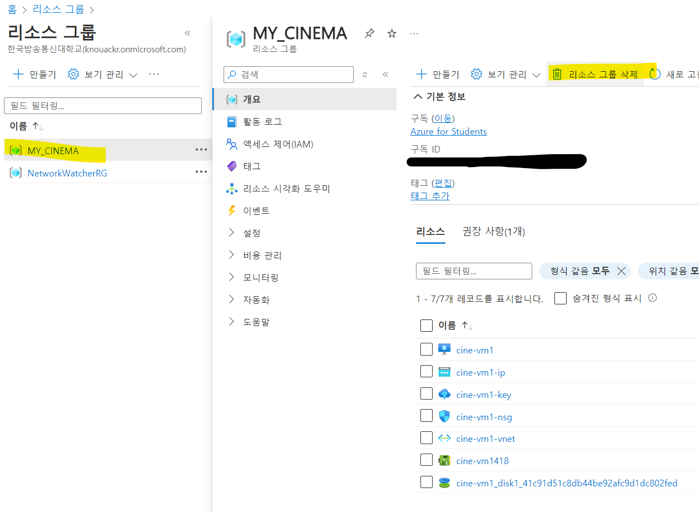The image size is (699, 512).
Task: Open more options ellipsis beside MY_CINEMA title
Action: tap(414, 33)
